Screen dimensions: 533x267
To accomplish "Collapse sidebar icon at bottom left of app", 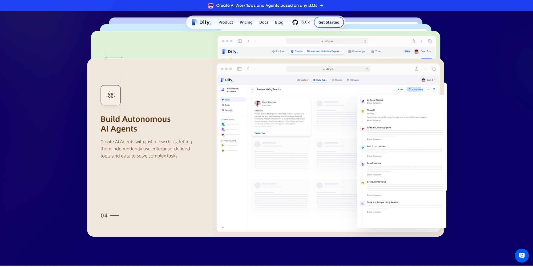I will [223, 228].
